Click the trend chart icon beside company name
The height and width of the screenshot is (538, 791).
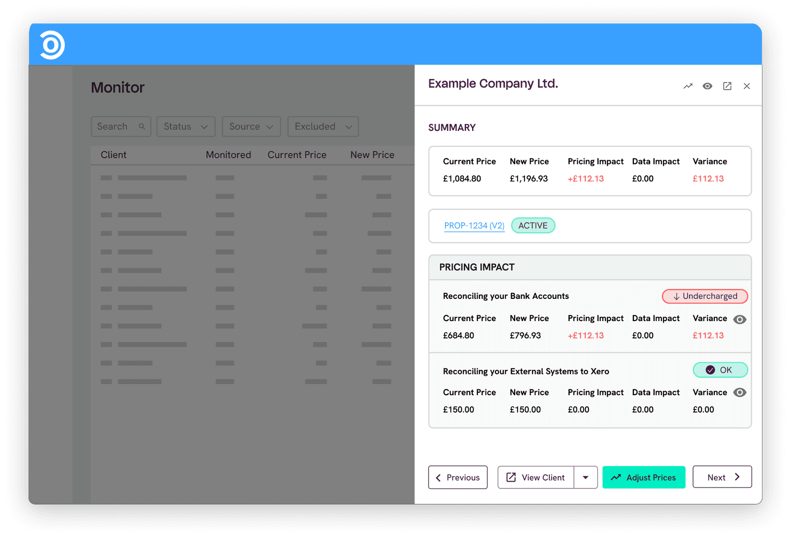coord(688,86)
